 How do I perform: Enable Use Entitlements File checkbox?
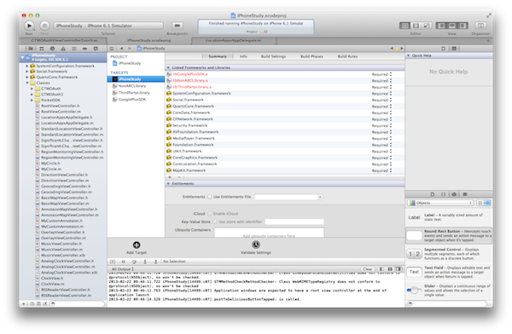pyautogui.click(x=210, y=197)
